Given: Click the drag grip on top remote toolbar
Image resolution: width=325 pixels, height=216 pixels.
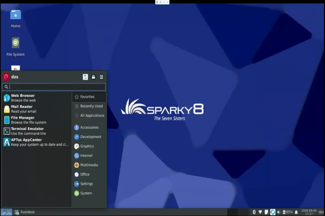Looking at the screenshot, I should (157, 2).
